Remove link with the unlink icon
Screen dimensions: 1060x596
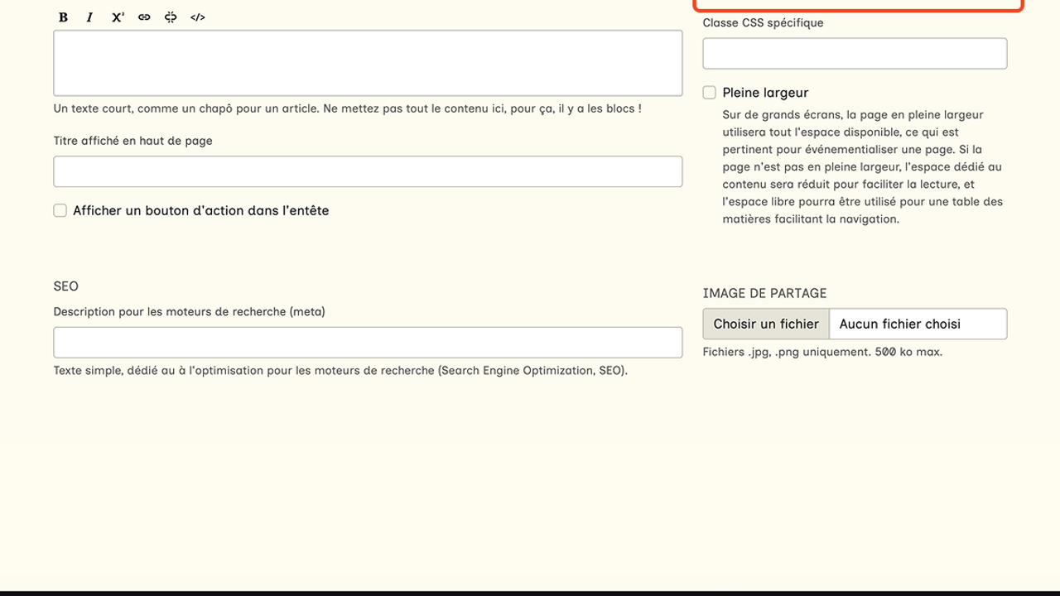(x=171, y=17)
